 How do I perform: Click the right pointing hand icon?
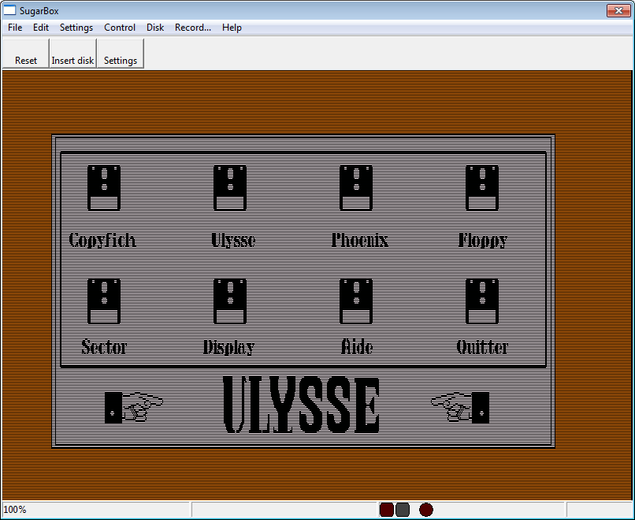[460, 407]
